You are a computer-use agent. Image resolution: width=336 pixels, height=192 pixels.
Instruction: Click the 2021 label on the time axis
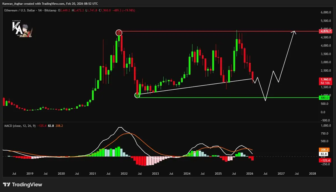click(92, 174)
